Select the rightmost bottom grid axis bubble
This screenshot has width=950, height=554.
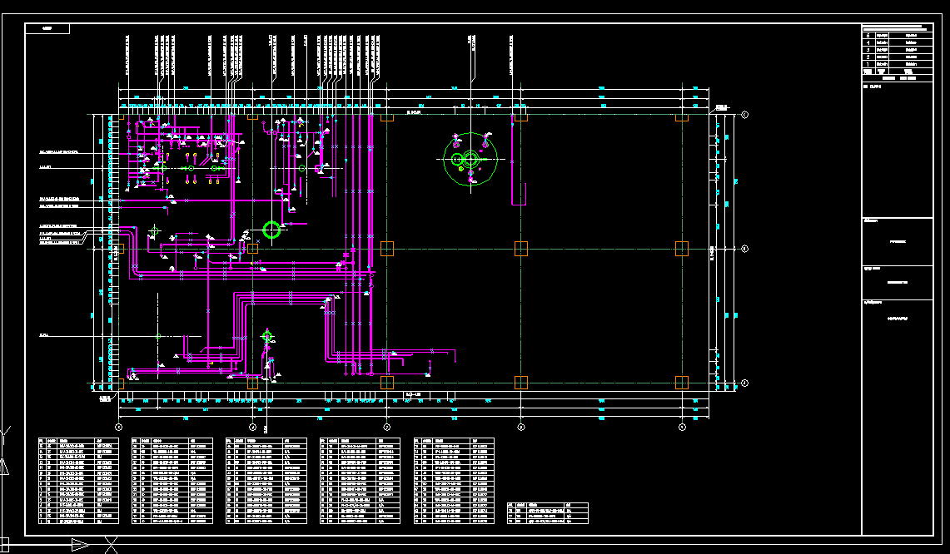(682, 427)
